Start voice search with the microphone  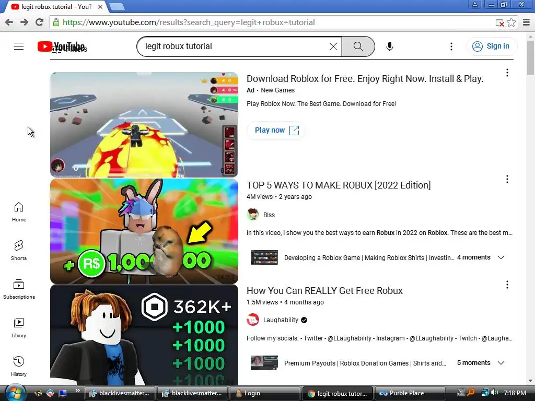click(390, 46)
